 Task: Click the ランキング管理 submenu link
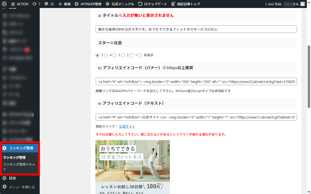click(14, 158)
